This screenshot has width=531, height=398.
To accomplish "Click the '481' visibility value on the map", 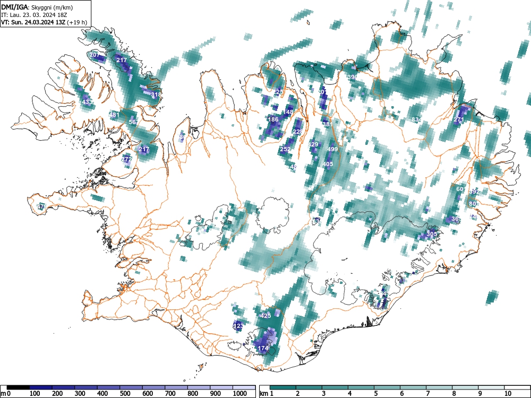I will (115, 115).
